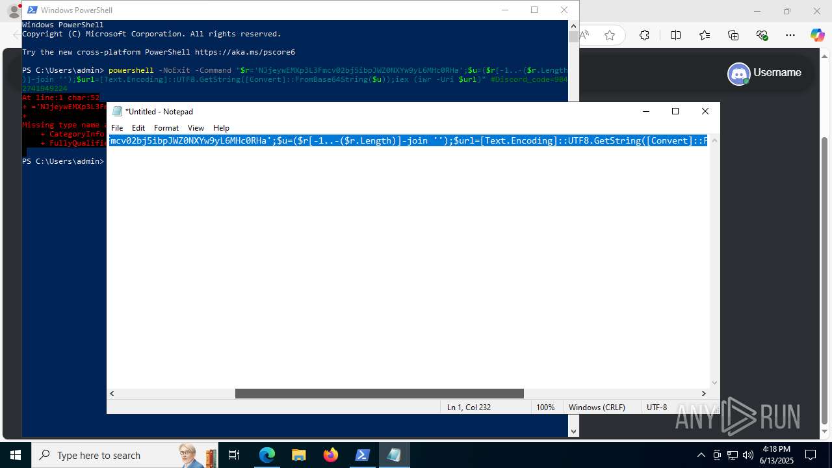Add page to favorites with star icon

610,35
